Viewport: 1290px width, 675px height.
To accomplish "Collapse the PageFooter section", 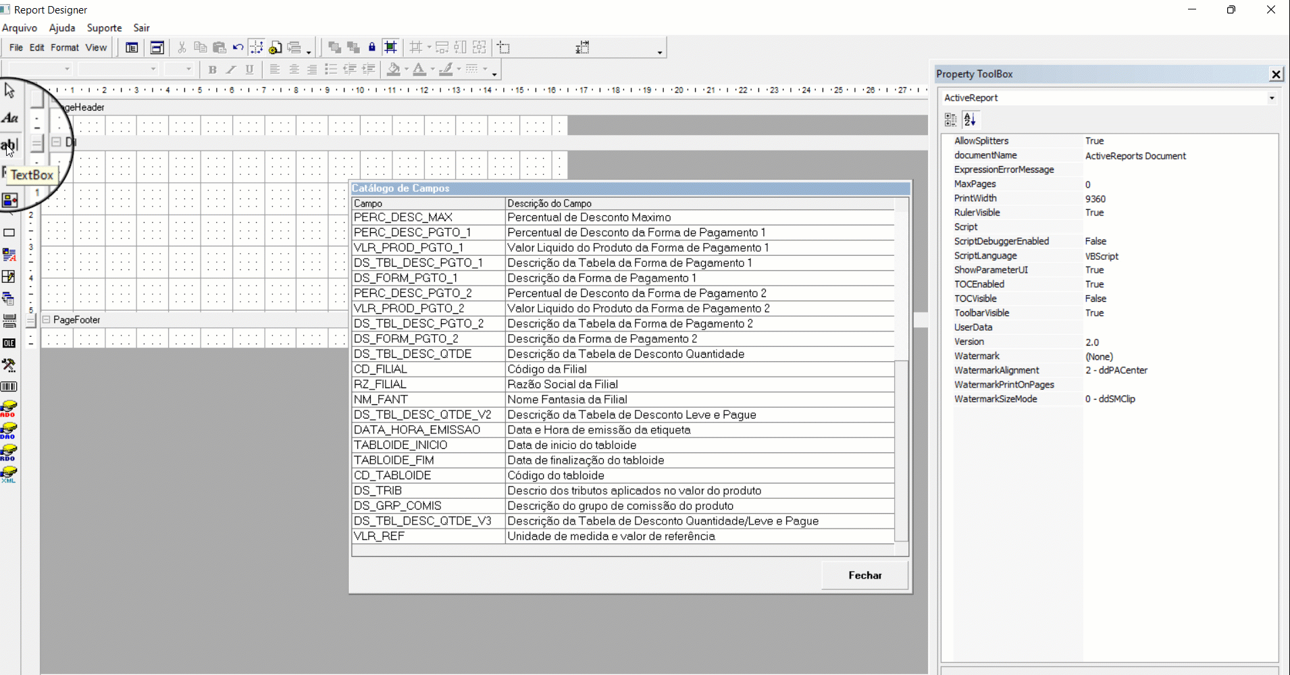I will tap(47, 319).
